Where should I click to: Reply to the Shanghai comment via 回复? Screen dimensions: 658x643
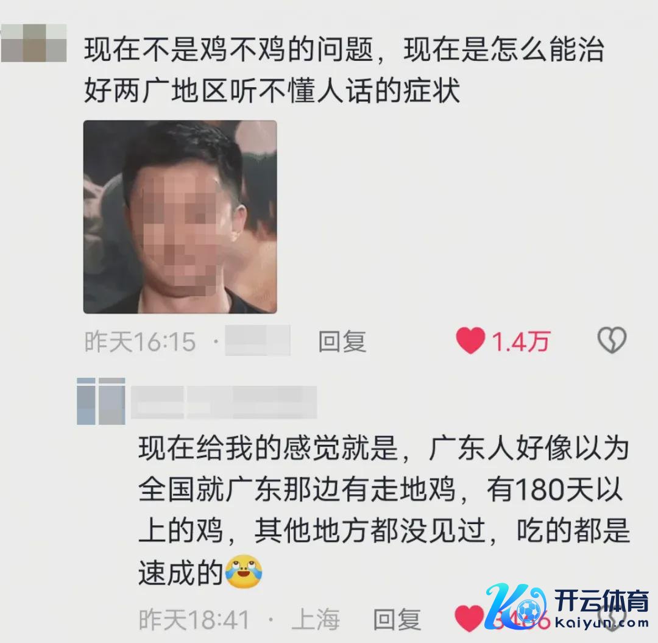click(397, 619)
